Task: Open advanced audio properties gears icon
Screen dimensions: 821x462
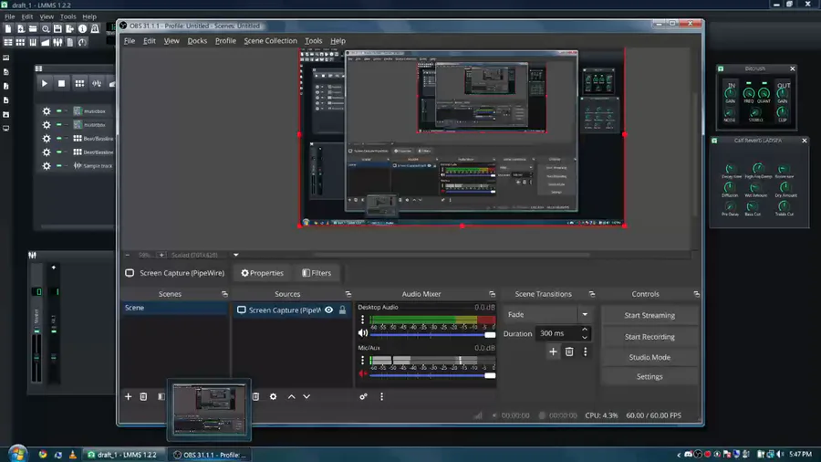Action: point(363,396)
